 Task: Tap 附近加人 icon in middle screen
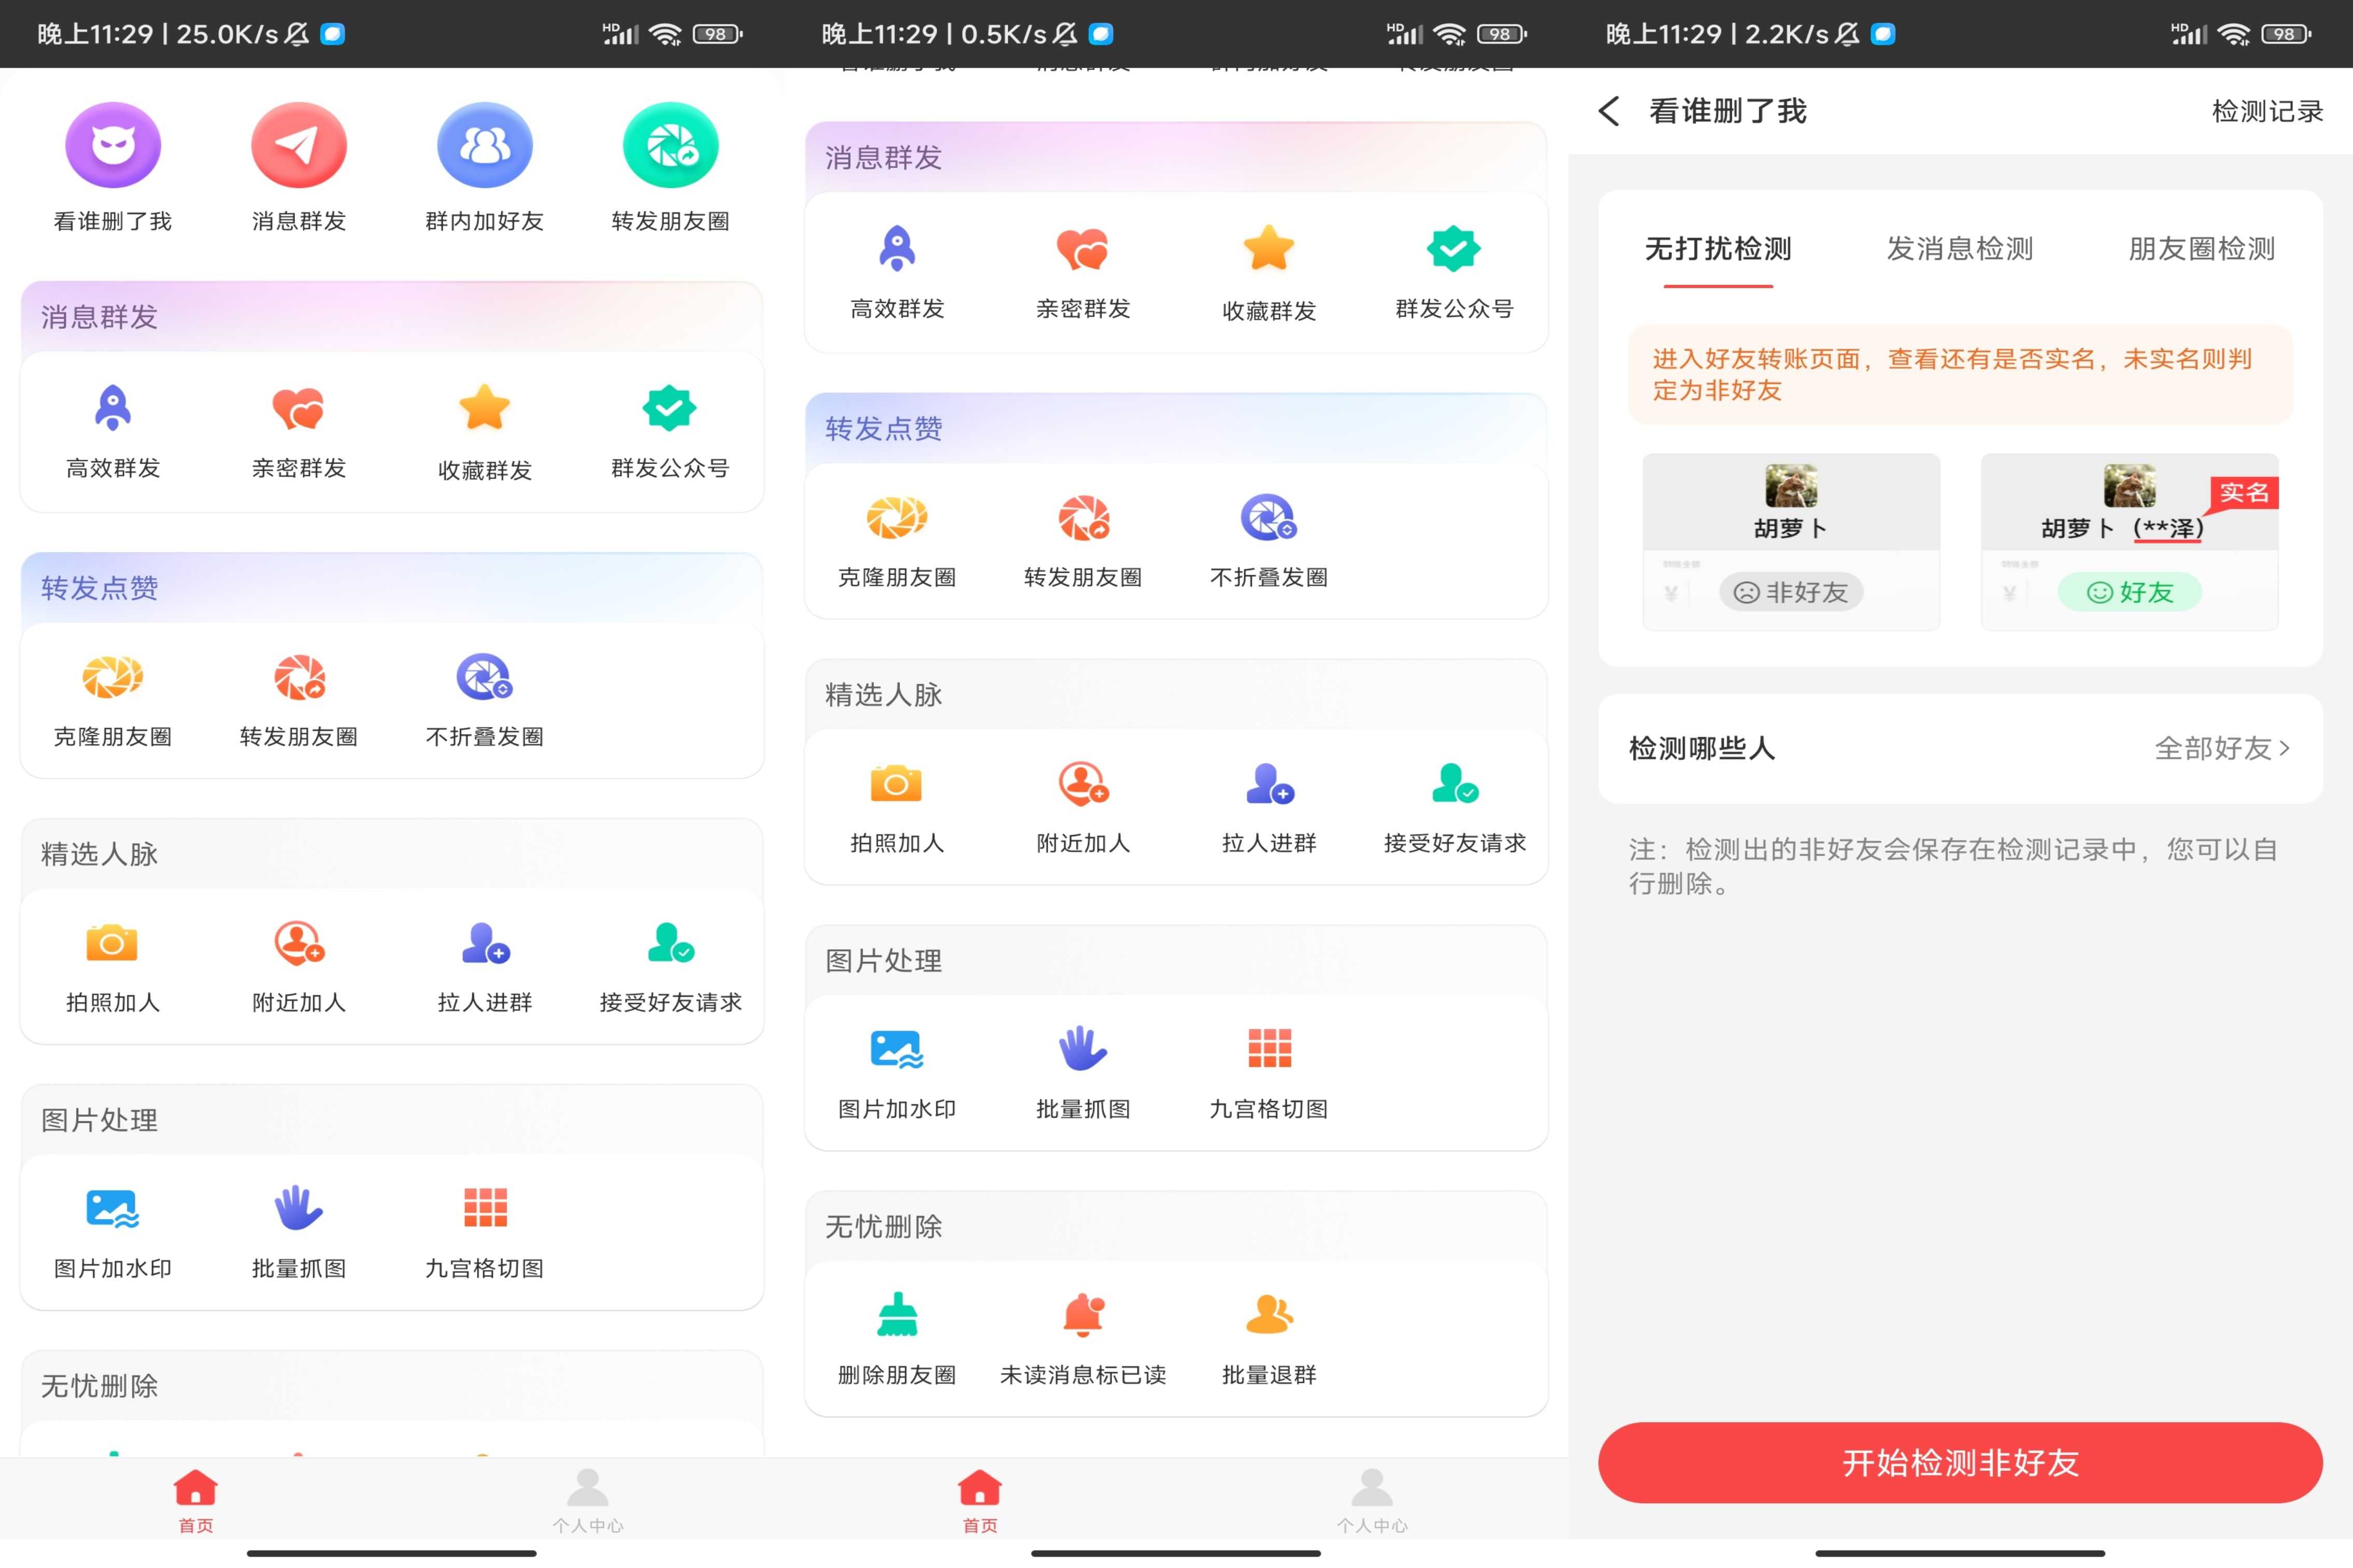[1083, 784]
